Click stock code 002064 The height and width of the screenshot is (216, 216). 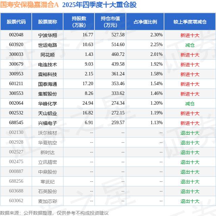[16, 103]
